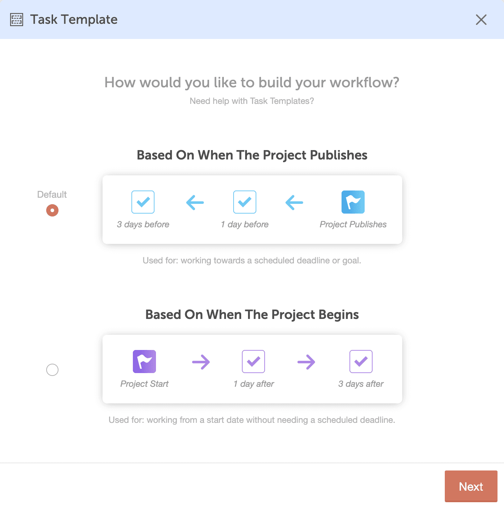Select the '3 days before' checkmark icon
The height and width of the screenshot is (508, 504).
143,202
